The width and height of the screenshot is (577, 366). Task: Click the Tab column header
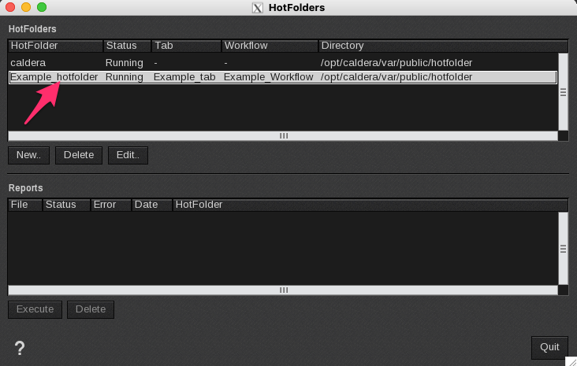pyautogui.click(x=186, y=46)
